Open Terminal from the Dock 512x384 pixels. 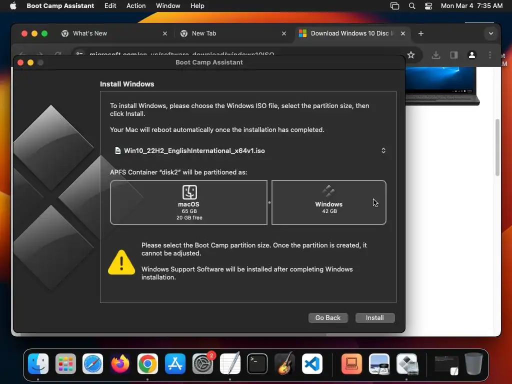point(257,363)
